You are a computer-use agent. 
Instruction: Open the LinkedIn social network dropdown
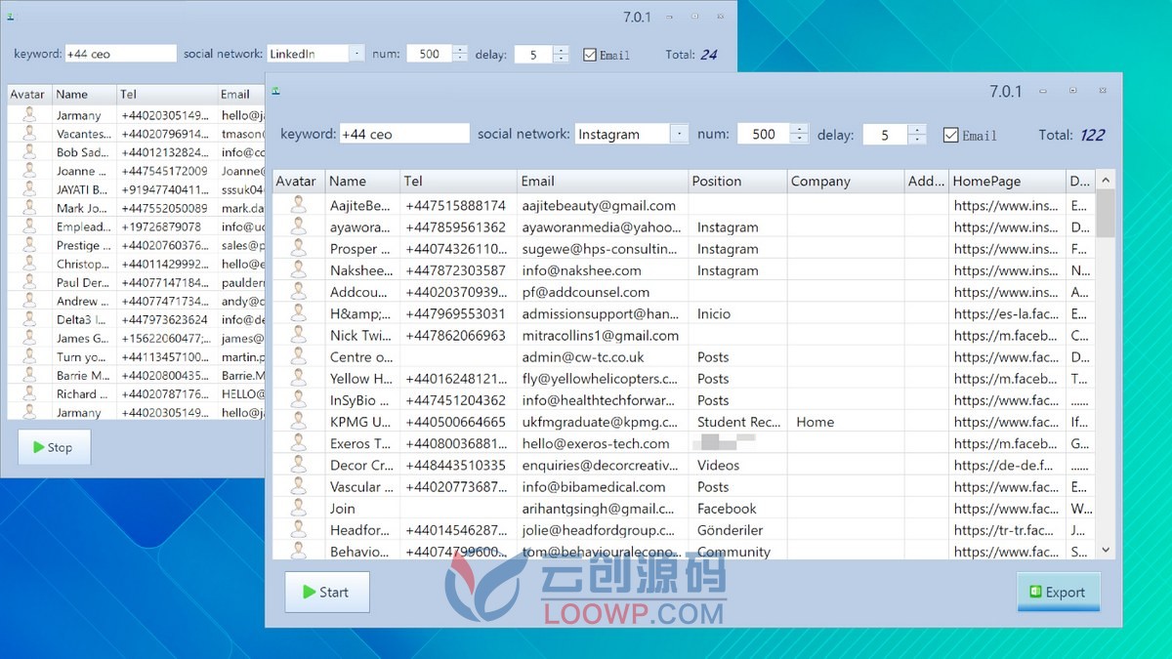click(356, 54)
